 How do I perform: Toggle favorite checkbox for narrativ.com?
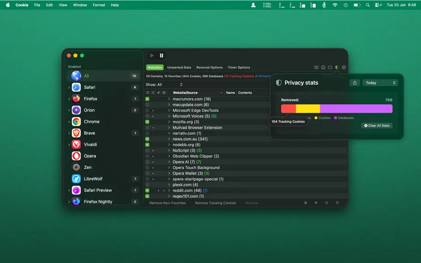147,133
